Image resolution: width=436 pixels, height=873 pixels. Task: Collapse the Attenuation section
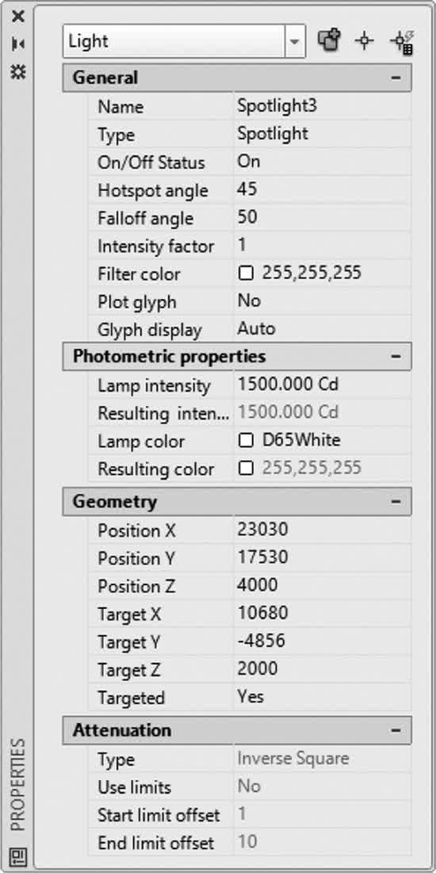(x=396, y=730)
